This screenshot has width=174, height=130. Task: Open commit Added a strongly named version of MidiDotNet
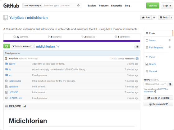pyautogui.click(x=59, y=69)
